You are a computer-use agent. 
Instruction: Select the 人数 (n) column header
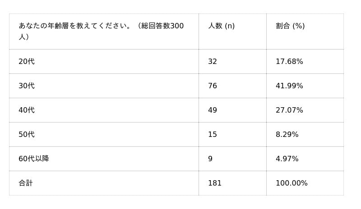[x=221, y=26]
